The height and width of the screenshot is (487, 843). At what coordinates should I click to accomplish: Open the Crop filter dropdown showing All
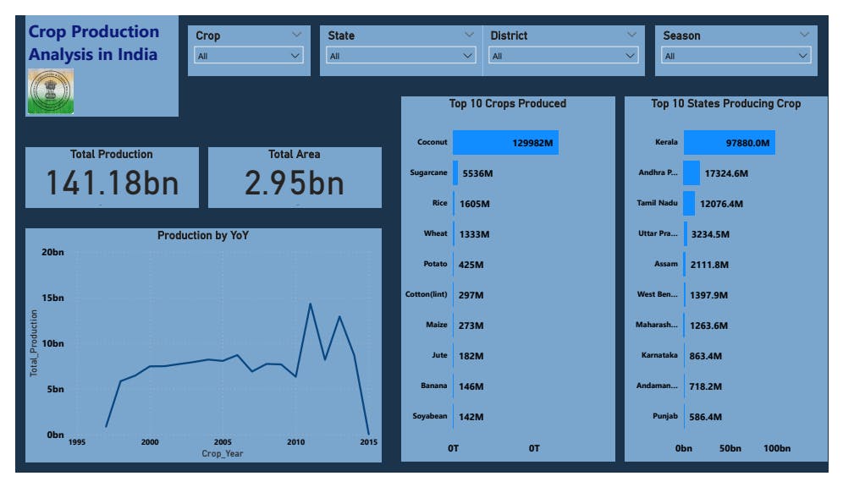(x=248, y=56)
